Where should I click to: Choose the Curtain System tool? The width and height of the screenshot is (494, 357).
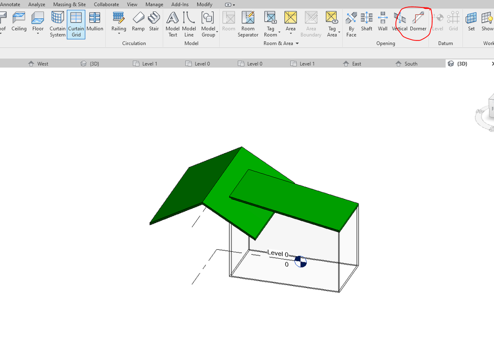click(57, 25)
